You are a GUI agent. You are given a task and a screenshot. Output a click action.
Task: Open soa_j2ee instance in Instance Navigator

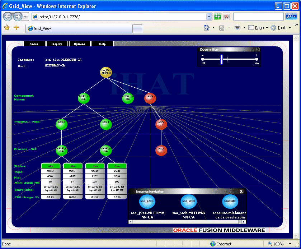pyautogui.click(x=147, y=202)
